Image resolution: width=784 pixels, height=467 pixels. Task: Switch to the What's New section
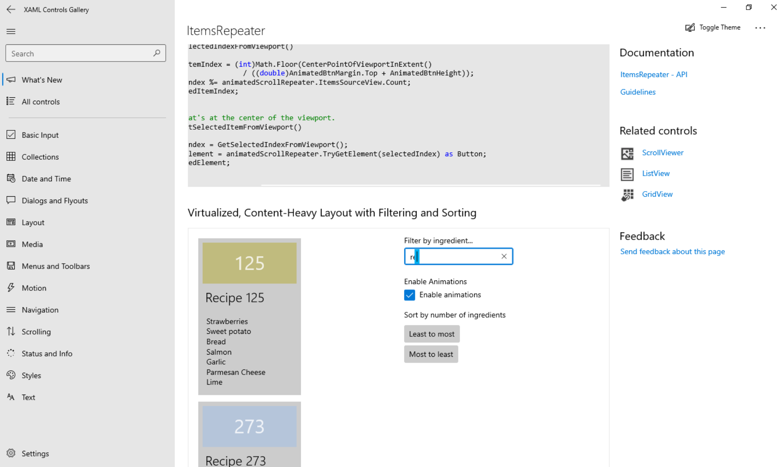(42, 80)
